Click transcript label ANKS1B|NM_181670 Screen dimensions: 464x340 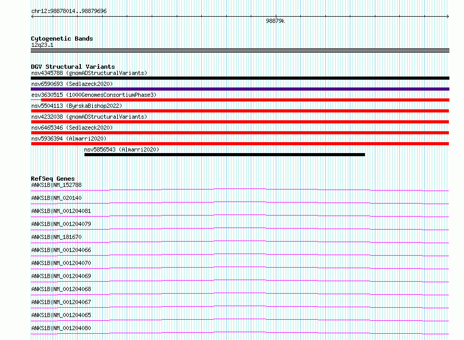(x=56, y=237)
